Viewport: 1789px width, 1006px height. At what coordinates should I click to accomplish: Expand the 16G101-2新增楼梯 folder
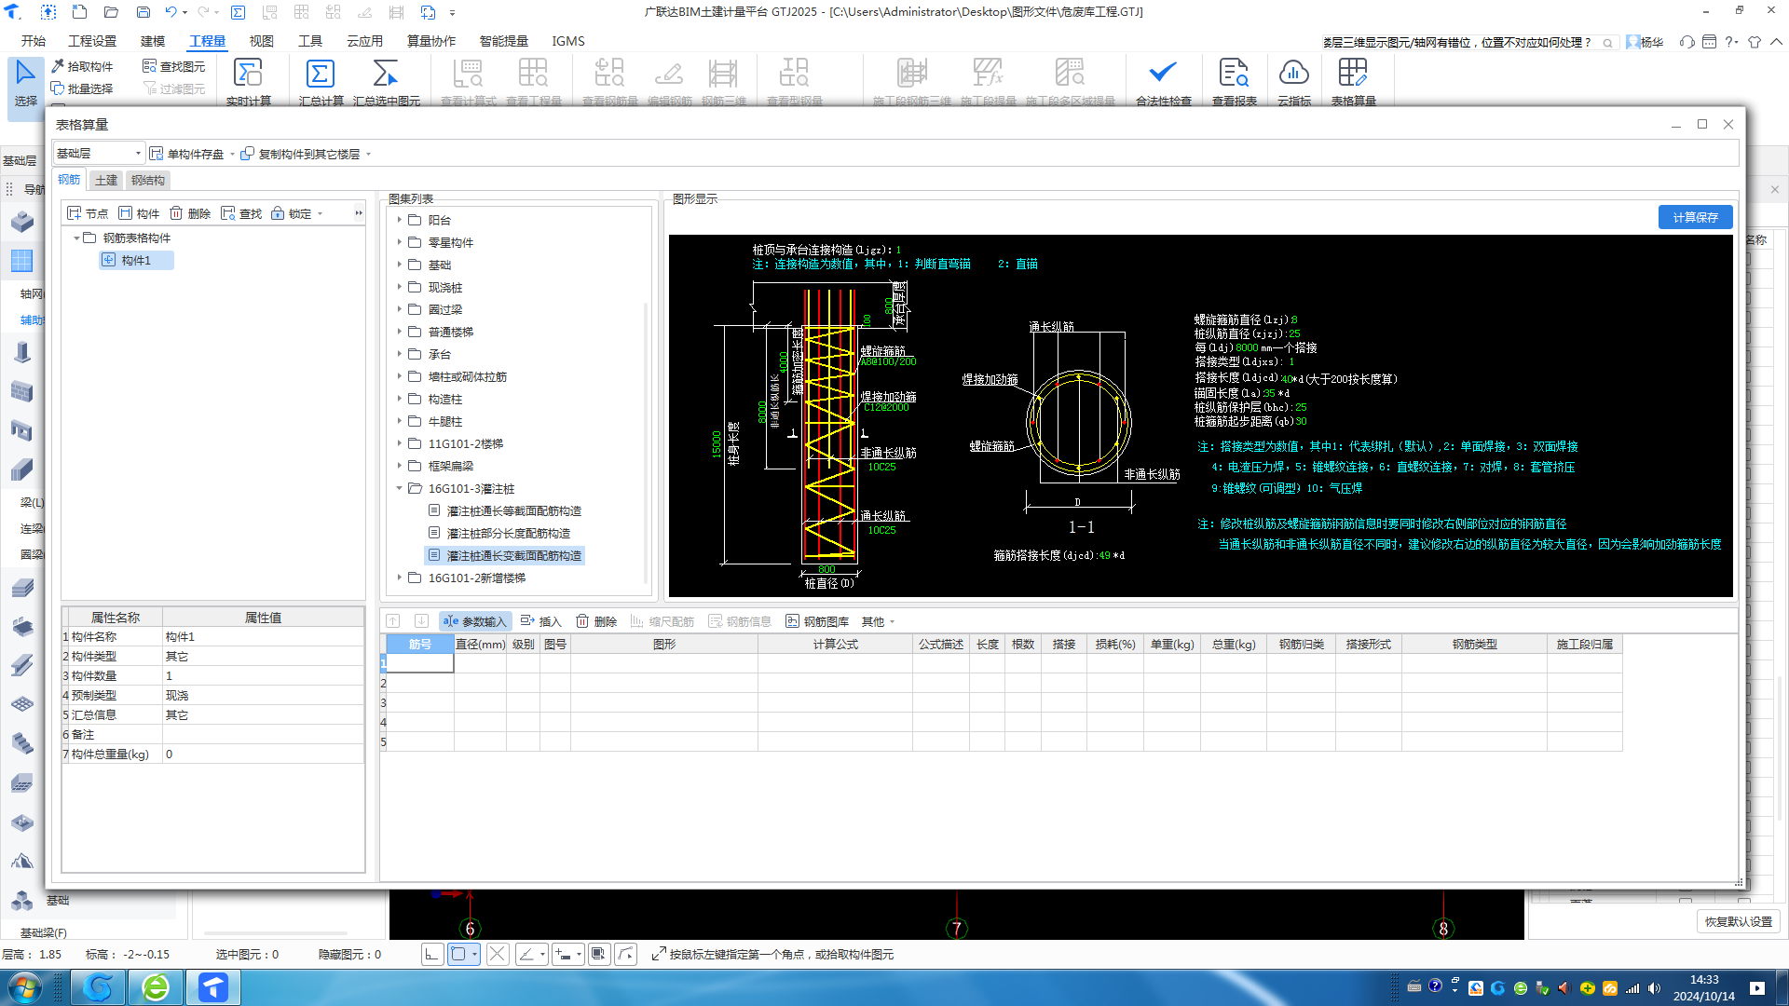pos(400,578)
